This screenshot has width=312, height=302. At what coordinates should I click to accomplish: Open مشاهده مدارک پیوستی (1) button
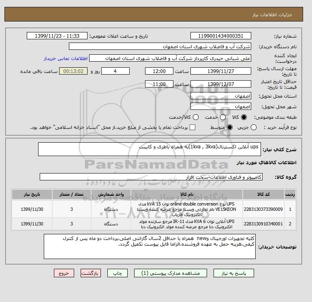click(x=171, y=273)
